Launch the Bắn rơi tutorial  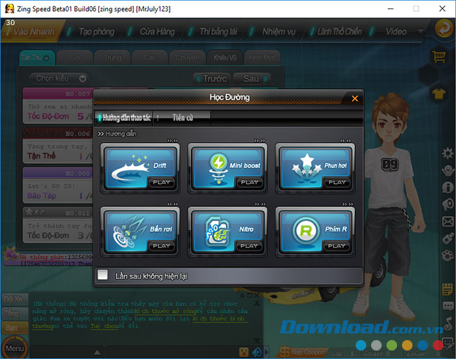click(x=162, y=246)
